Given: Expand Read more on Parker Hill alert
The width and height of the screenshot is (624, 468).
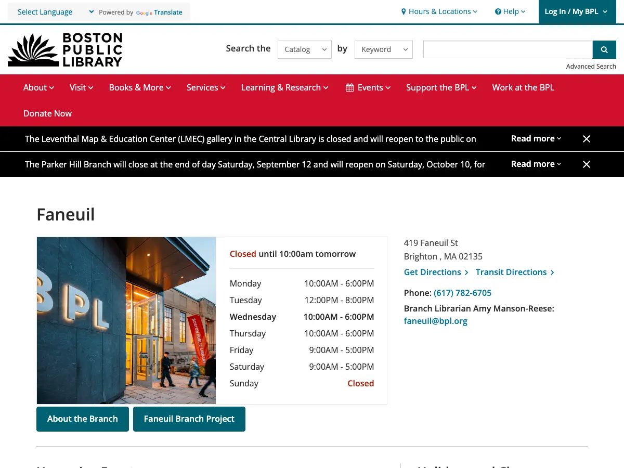Looking at the screenshot, I should tap(536, 164).
